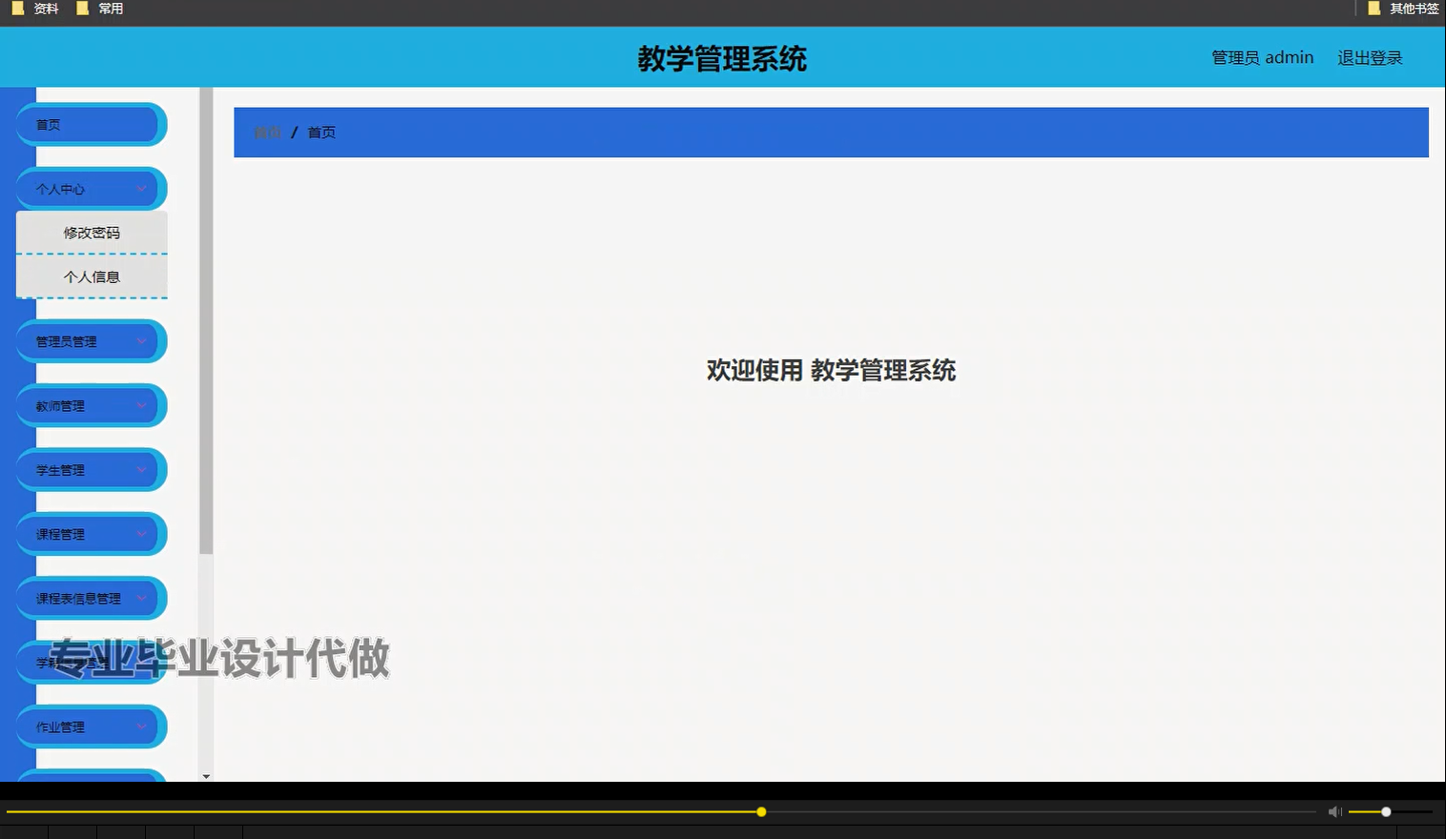
Task: Select 个人信息 under 个人中心
Action: 92,276
